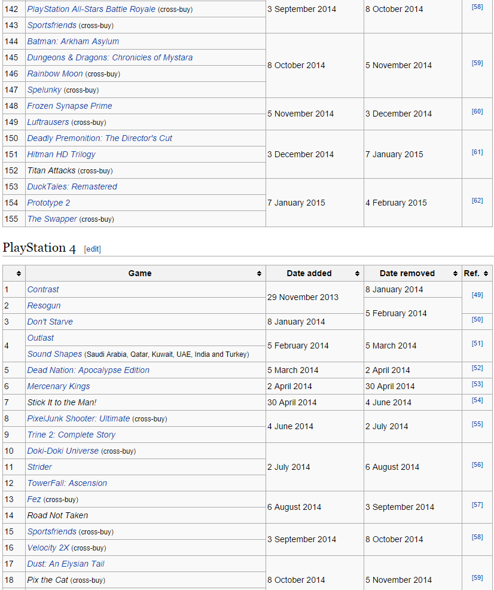Follow reference [59] beside Batman: Arkham Asylum group
Viewport: 494px width, 590px height.
(477, 63)
